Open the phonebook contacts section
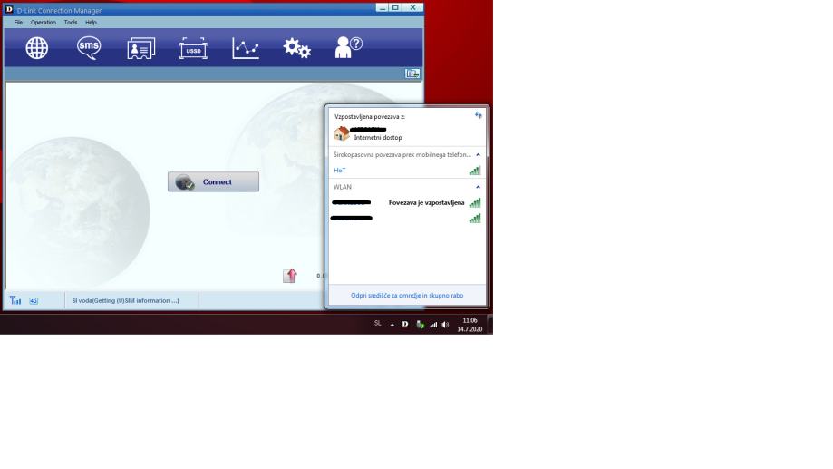Screen dimensions: 833x469 click(140, 48)
